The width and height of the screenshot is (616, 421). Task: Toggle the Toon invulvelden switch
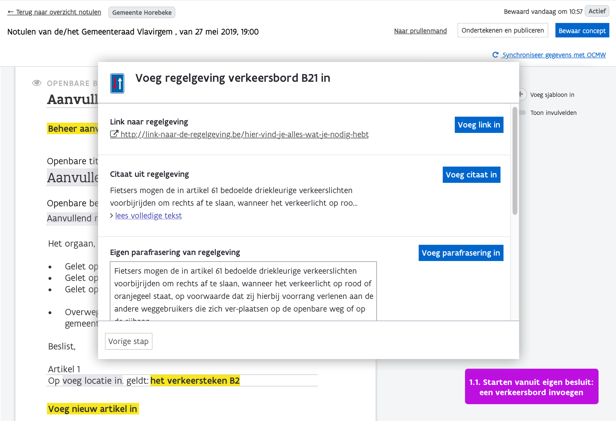[x=522, y=112]
